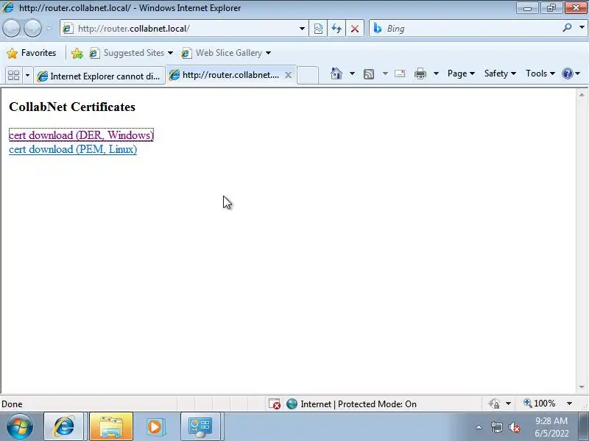
Task: Click the Print icon
Action: (x=420, y=73)
